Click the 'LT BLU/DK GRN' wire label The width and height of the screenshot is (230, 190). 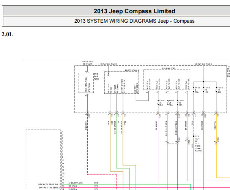click(x=76, y=183)
